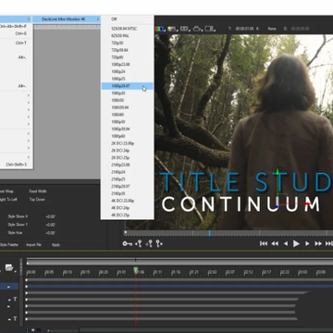Click the Ctrl+T shortcut menu entry
The width and height of the screenshot is (333, 333).
16,43
